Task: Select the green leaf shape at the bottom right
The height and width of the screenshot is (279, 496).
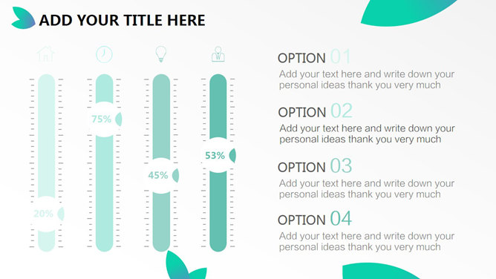Action: pos(379,271)
